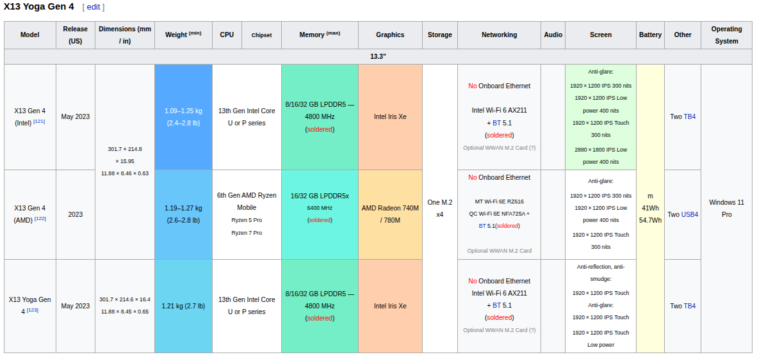Click the 16/32 GB LPDDR5x memory cell

click(x=320, y=214)
